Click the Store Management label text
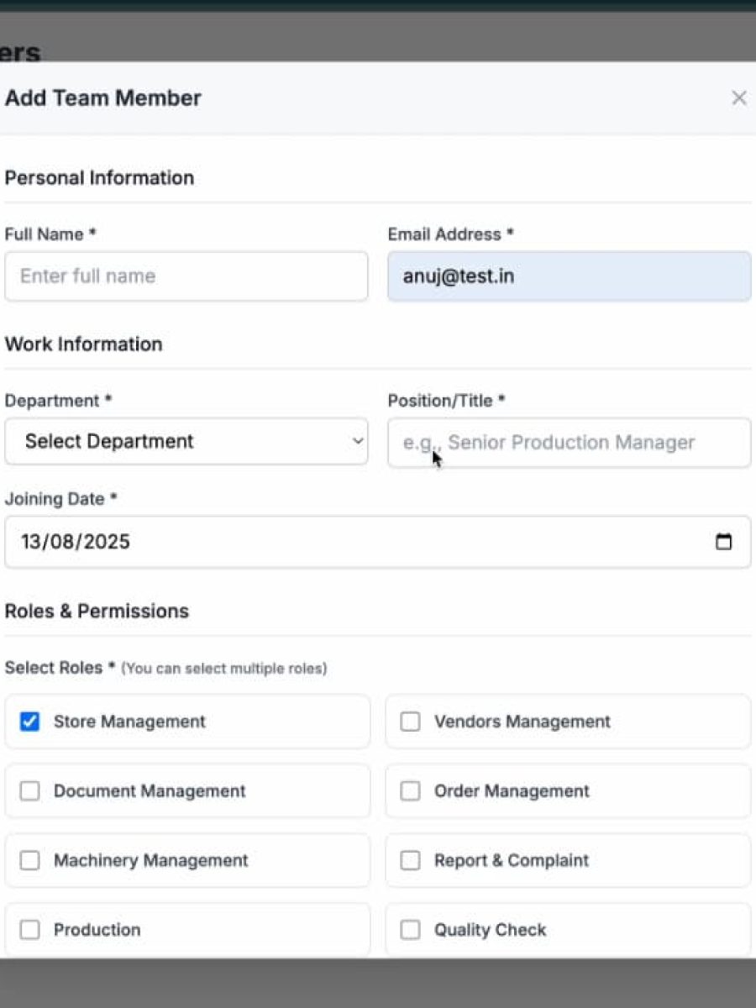The height and width of the screenshot is (1008, 756). pos(129,722)
